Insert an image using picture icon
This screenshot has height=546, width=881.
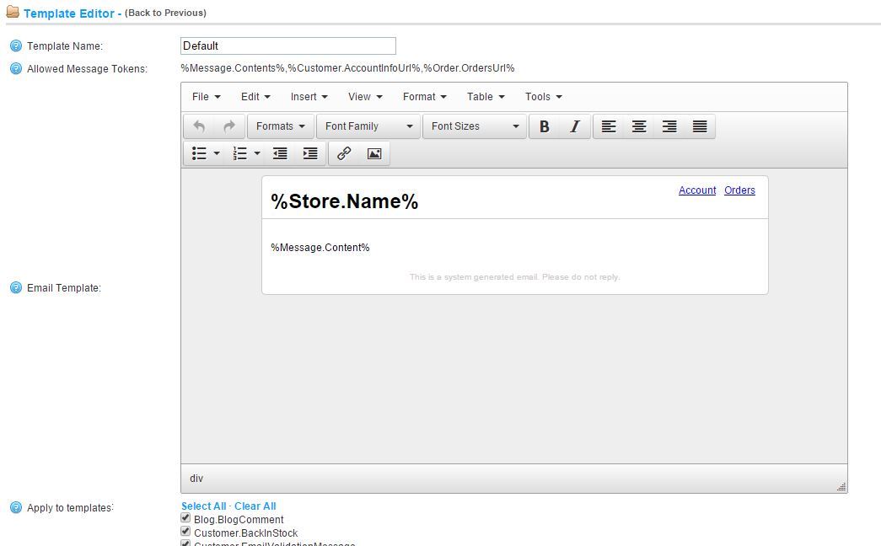(x=374, y=153)
